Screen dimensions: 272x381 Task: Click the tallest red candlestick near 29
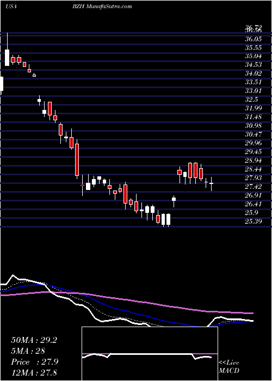(77, 159)
